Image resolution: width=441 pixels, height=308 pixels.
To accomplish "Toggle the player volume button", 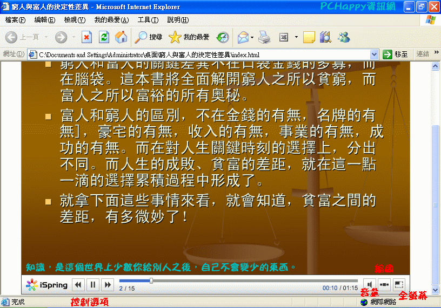I will click(x=370, y=284).
